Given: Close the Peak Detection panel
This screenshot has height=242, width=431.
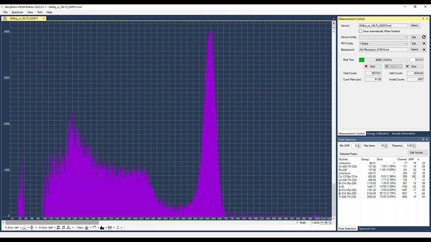Looking at the screenshot, I should click(x=427, y=139).
